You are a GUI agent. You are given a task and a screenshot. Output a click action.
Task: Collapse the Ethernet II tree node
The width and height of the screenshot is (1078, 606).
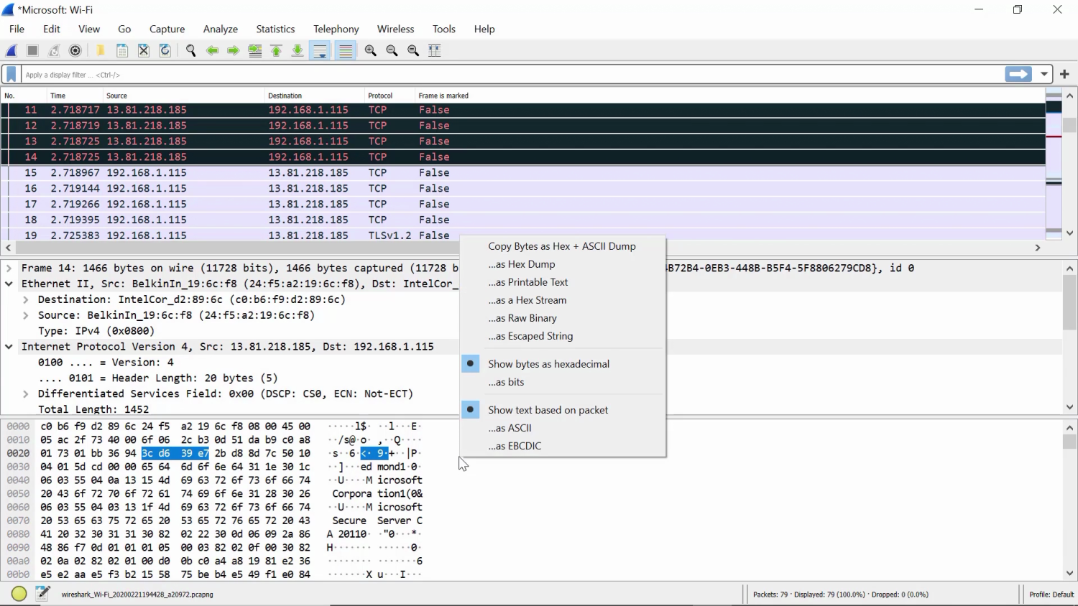[x=9, y=284]
